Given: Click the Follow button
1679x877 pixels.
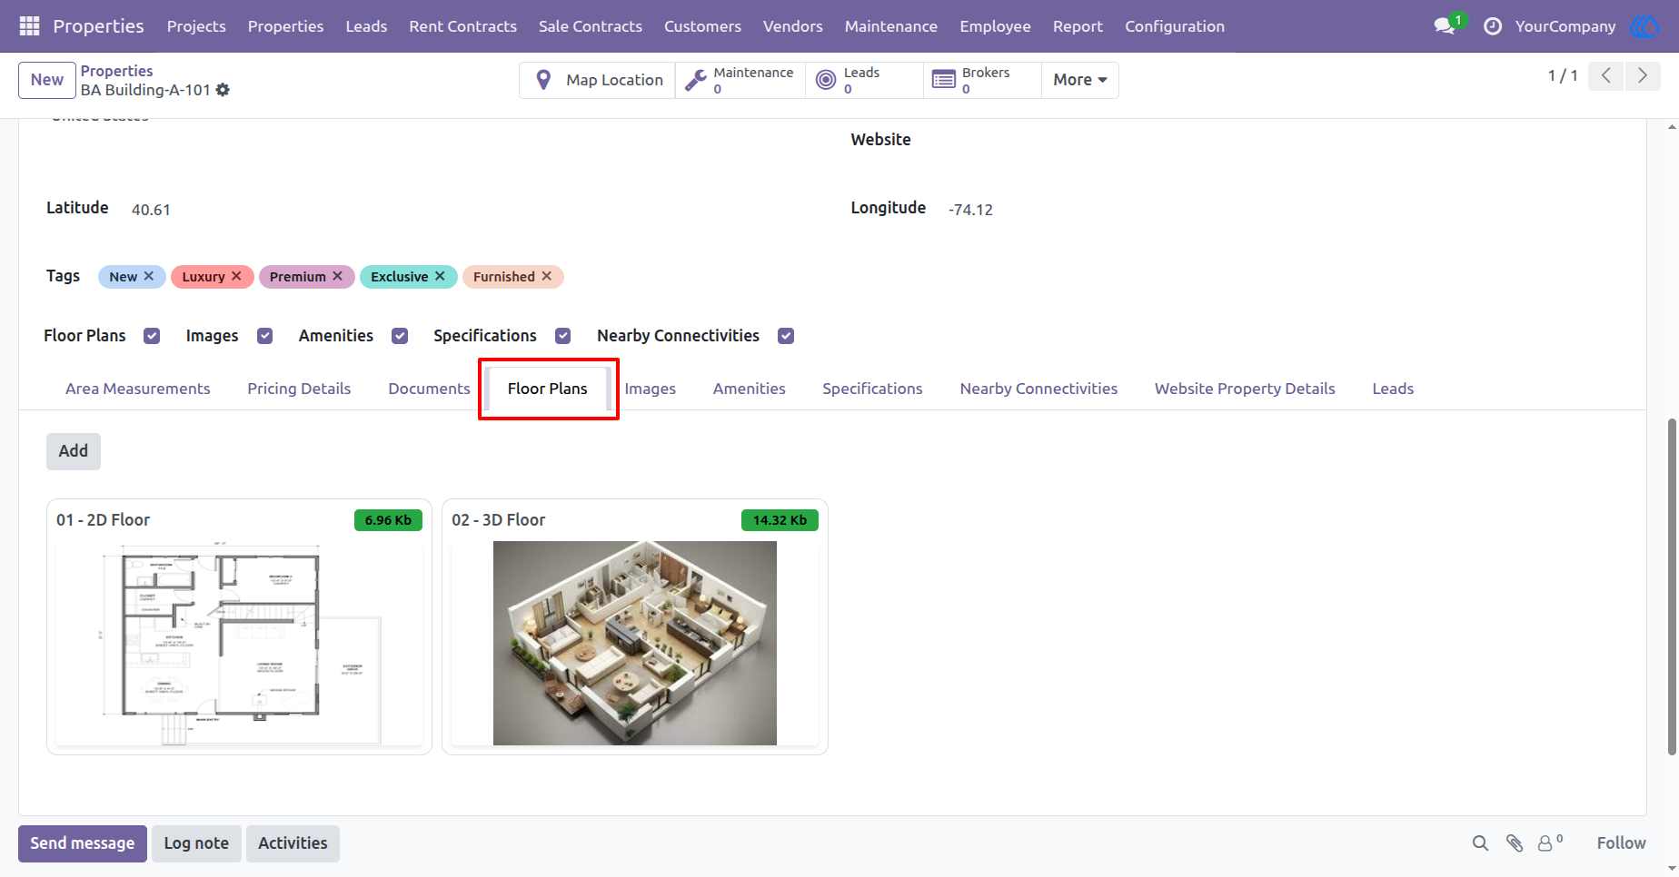Looking at the screenshot, I should pyautogui.click(x=1621, y=843).
